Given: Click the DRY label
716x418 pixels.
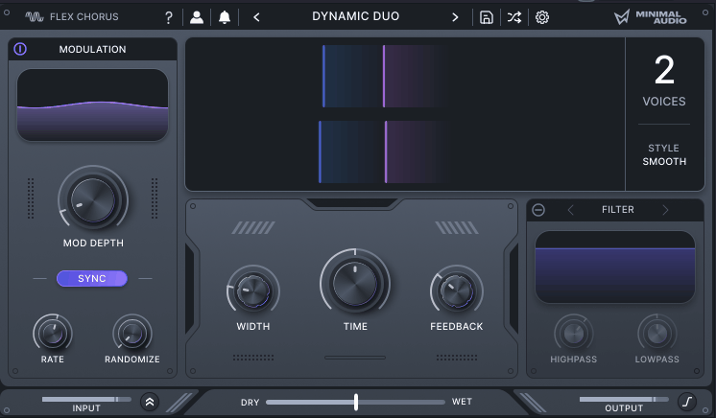Looking at the screenshot, I should coord(251,403).
